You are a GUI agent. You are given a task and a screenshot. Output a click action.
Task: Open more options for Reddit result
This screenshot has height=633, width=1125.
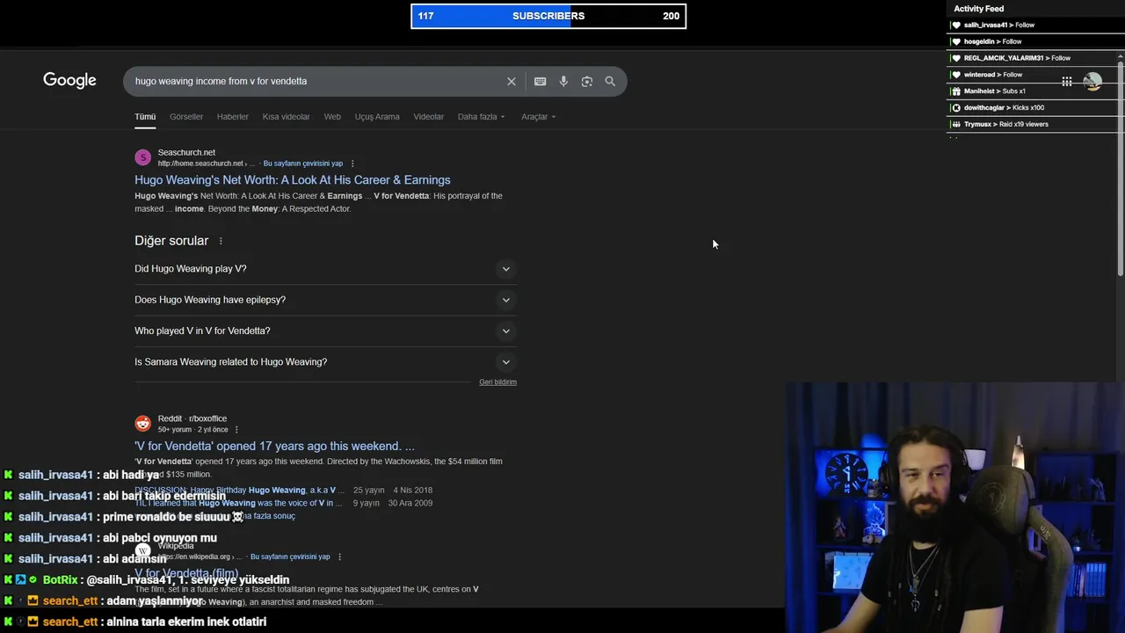[x=236, y=430]
